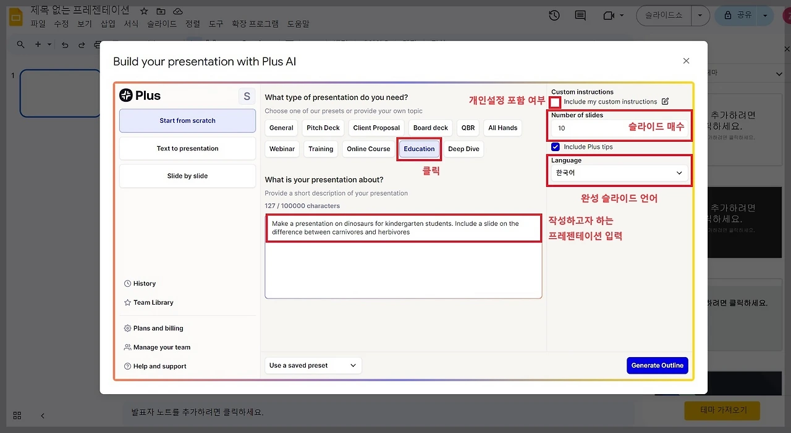Viewport: 791px width, 433px height.
Task: Uncheck Include Plus tips
Action: coord(556,147)
